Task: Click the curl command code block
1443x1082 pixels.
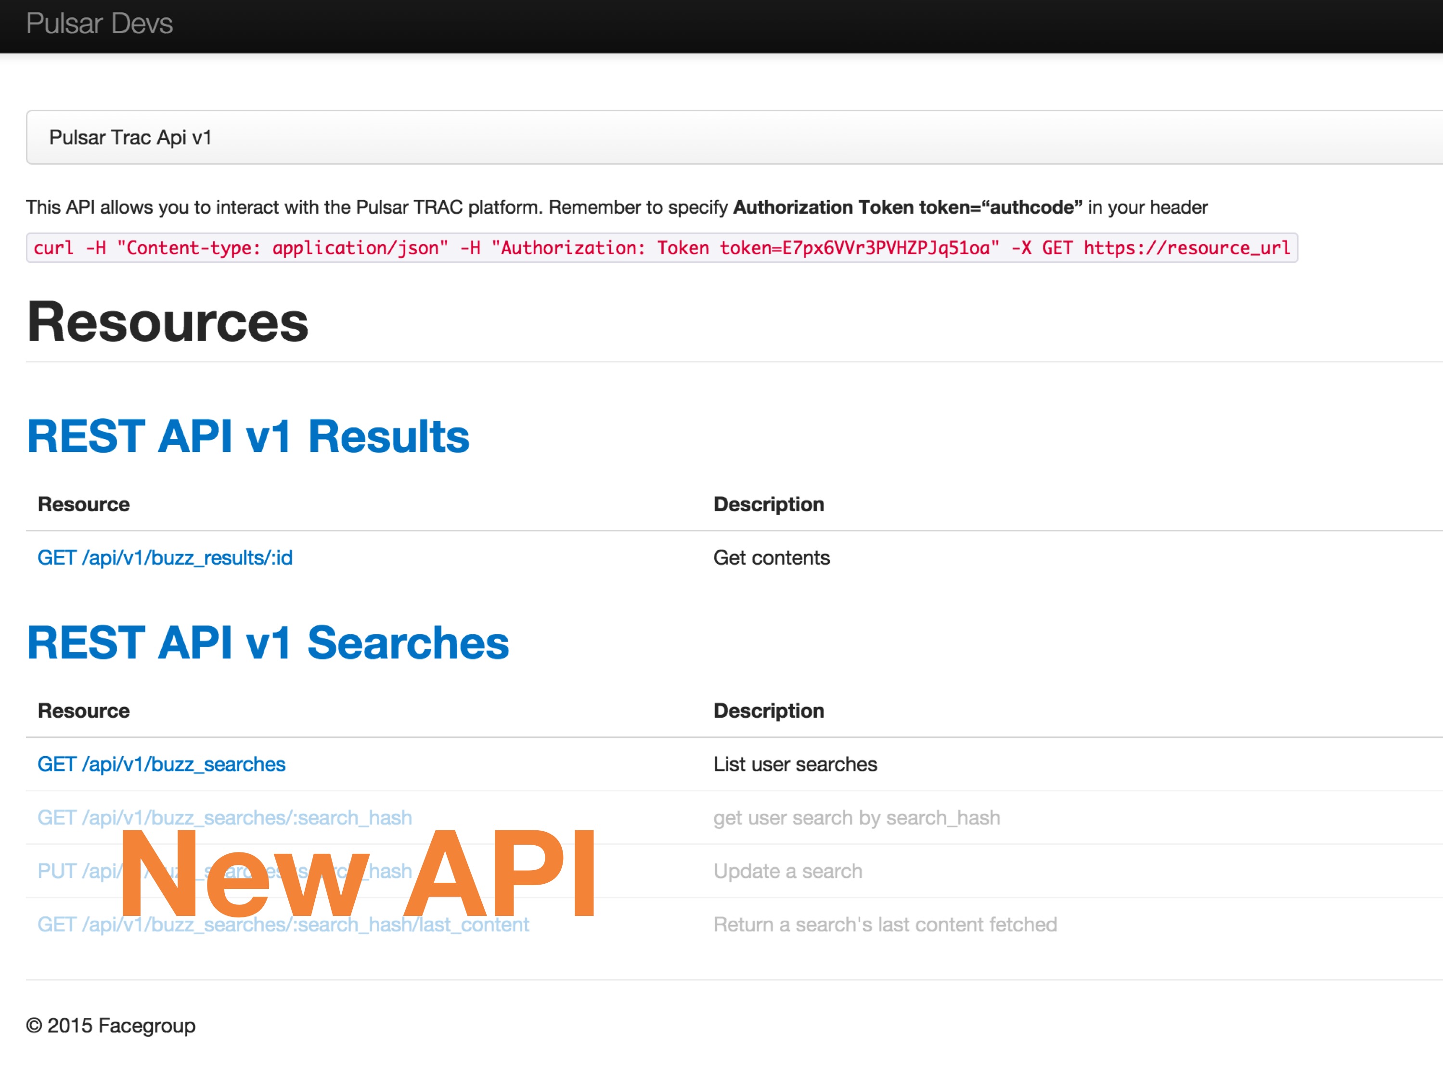Action: click(x=661, y=248)
